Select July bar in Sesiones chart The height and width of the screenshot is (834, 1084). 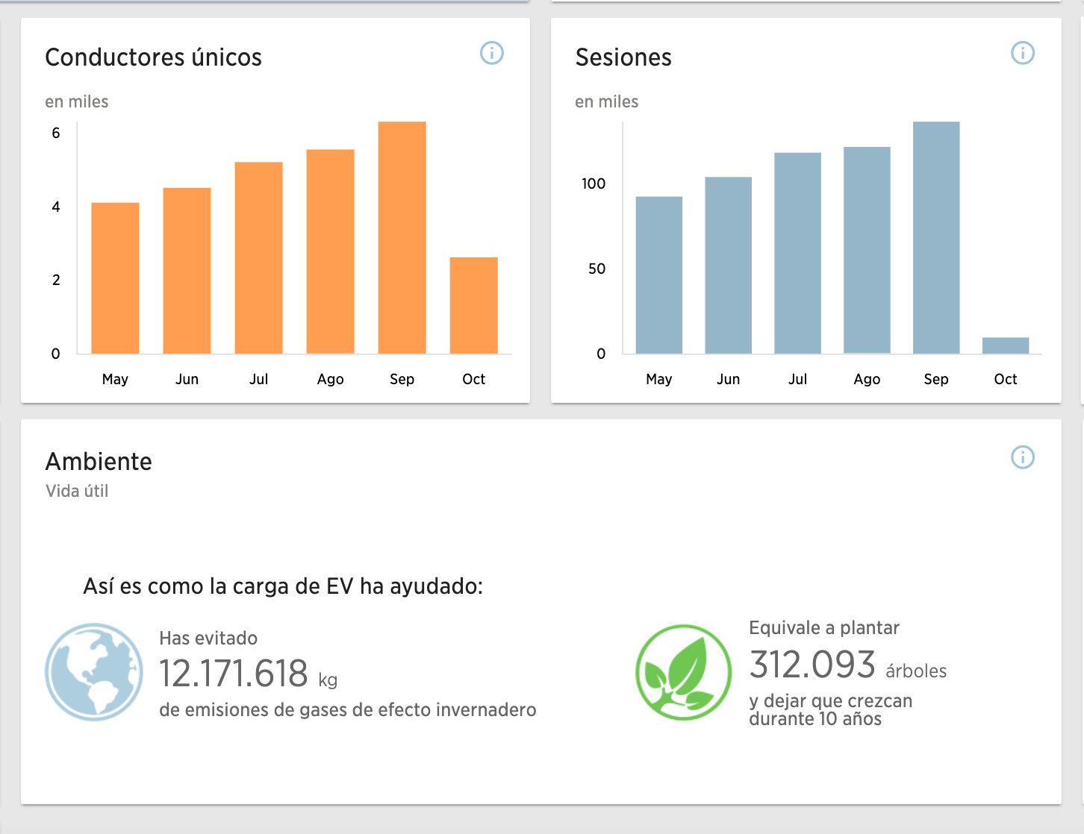[x=797, y=253]
